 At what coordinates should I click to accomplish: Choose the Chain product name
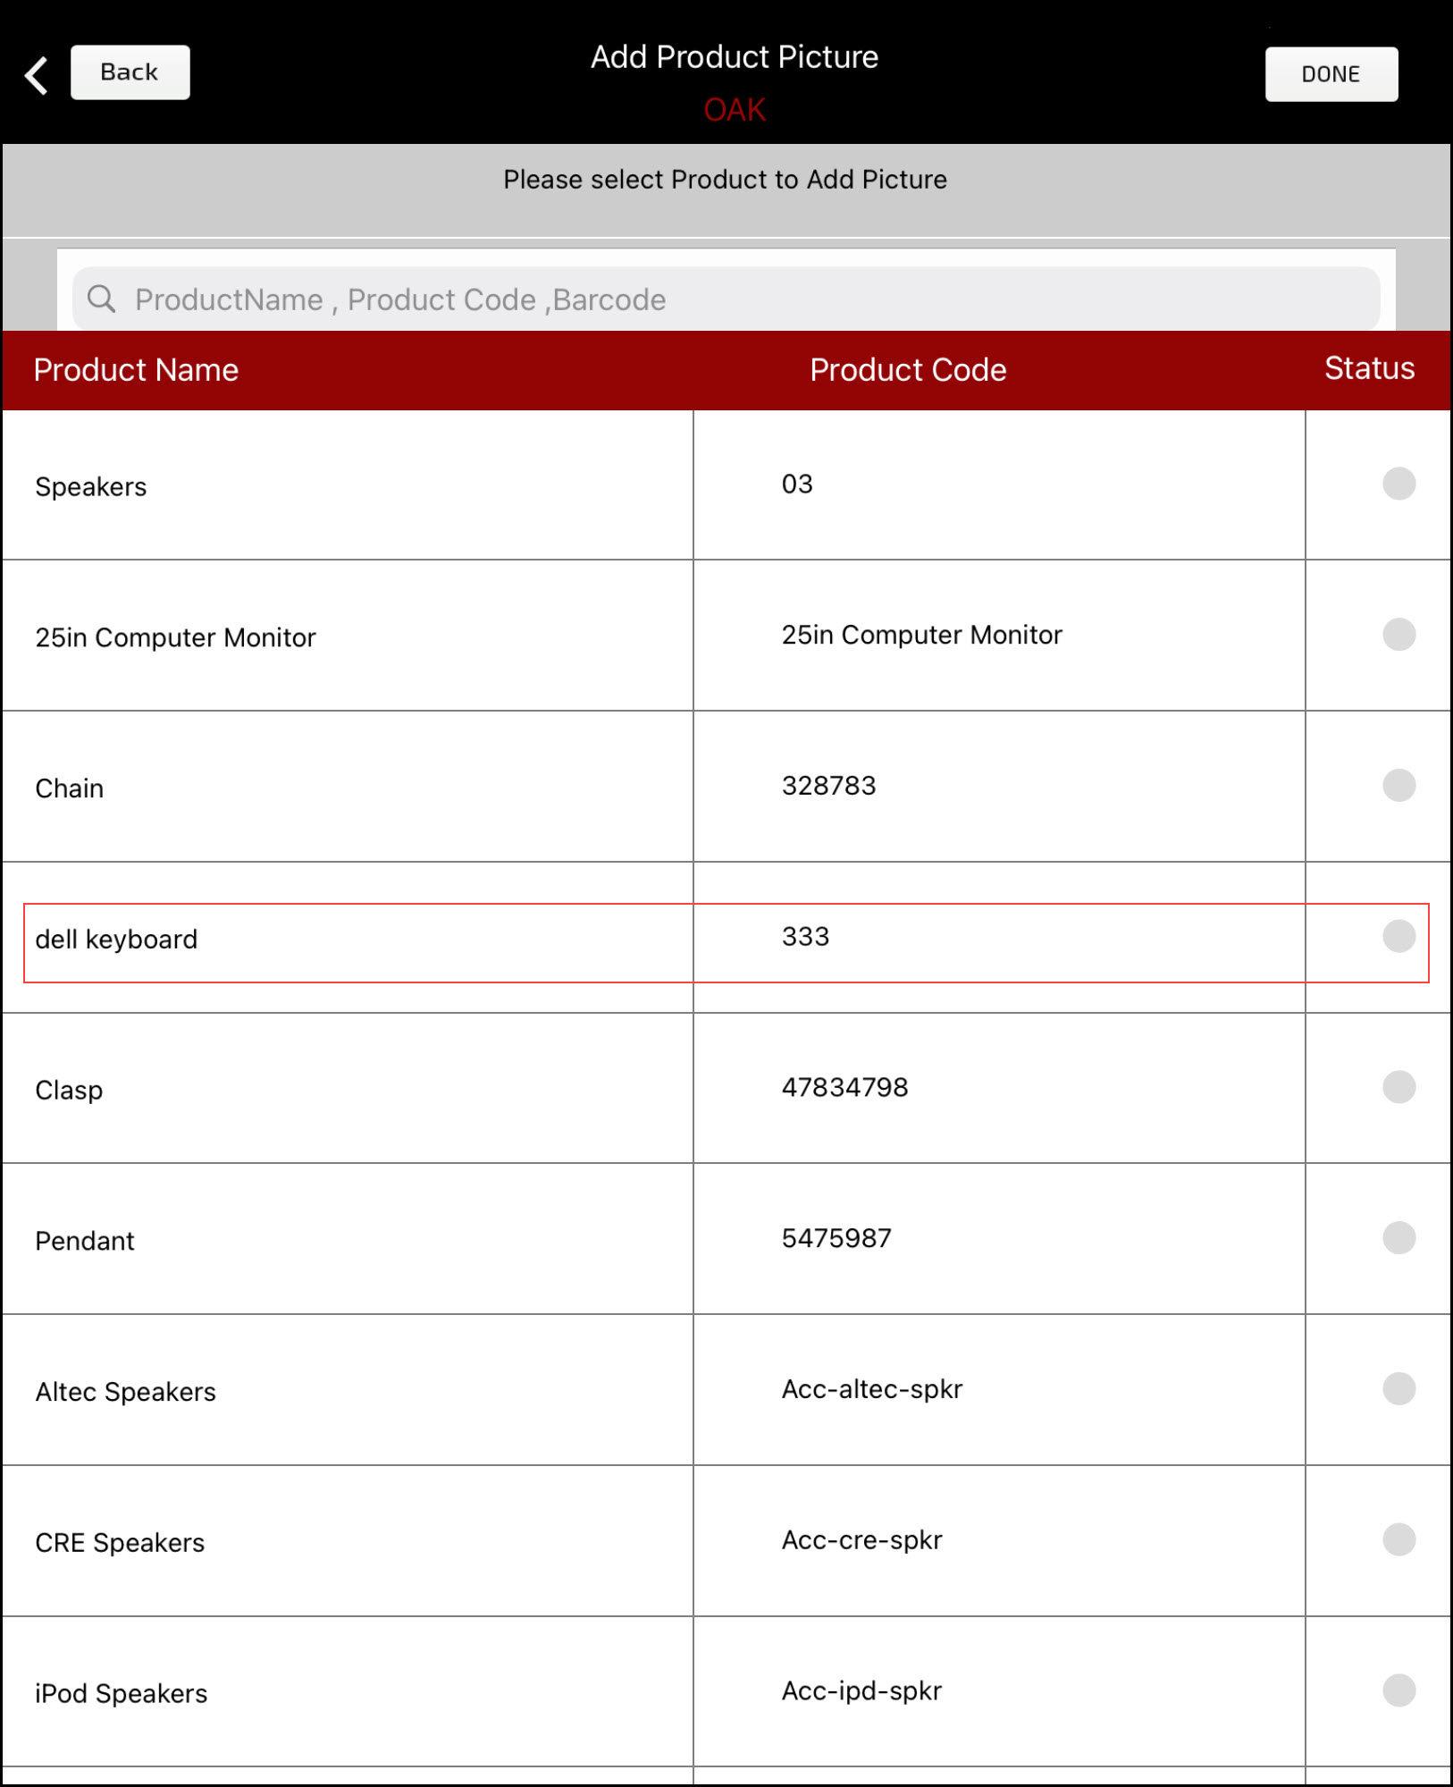coord(70,788)
